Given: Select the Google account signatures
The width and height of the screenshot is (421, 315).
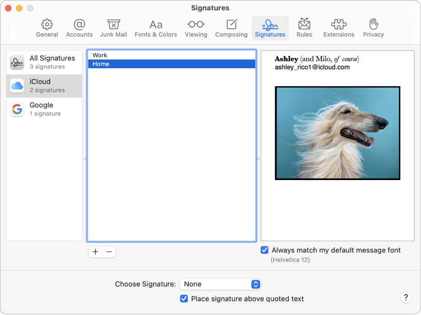Looking at the screenshot, I should [x=43, y=109].
